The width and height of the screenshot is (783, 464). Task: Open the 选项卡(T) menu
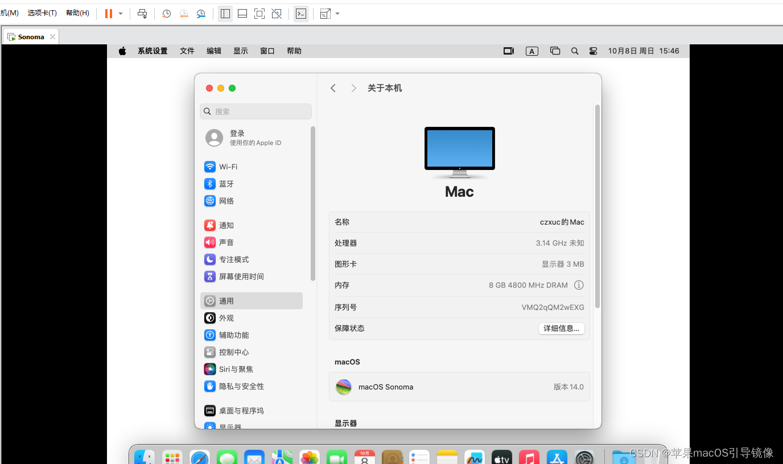pos(42,13)
